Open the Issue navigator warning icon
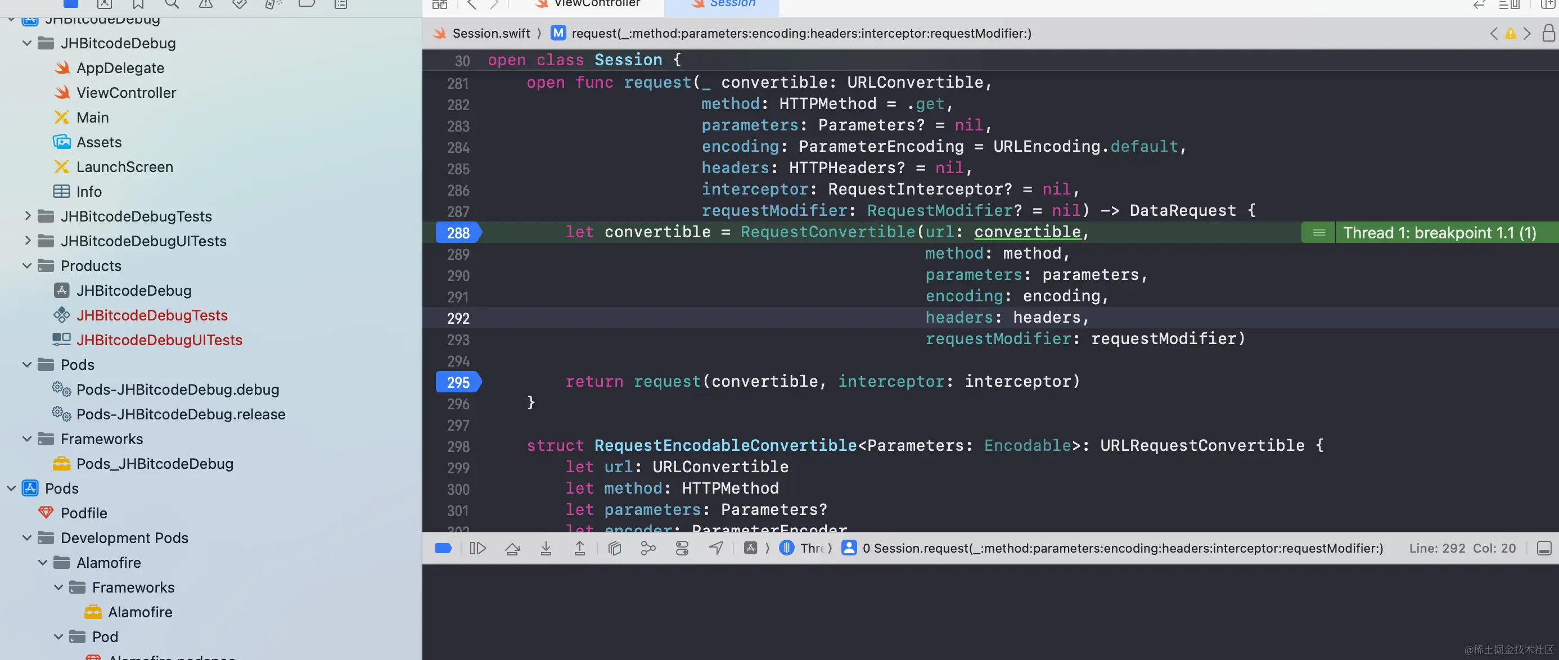The height and width of the screenshot is (660, 1559). tap(206, 3)
